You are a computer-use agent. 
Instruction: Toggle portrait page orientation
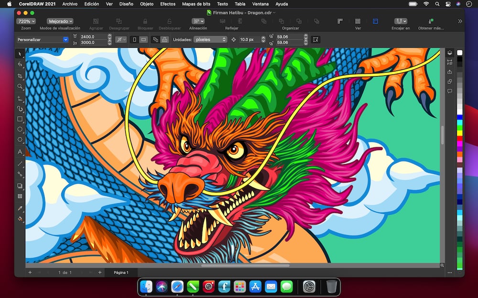click(x=134, y=40)
